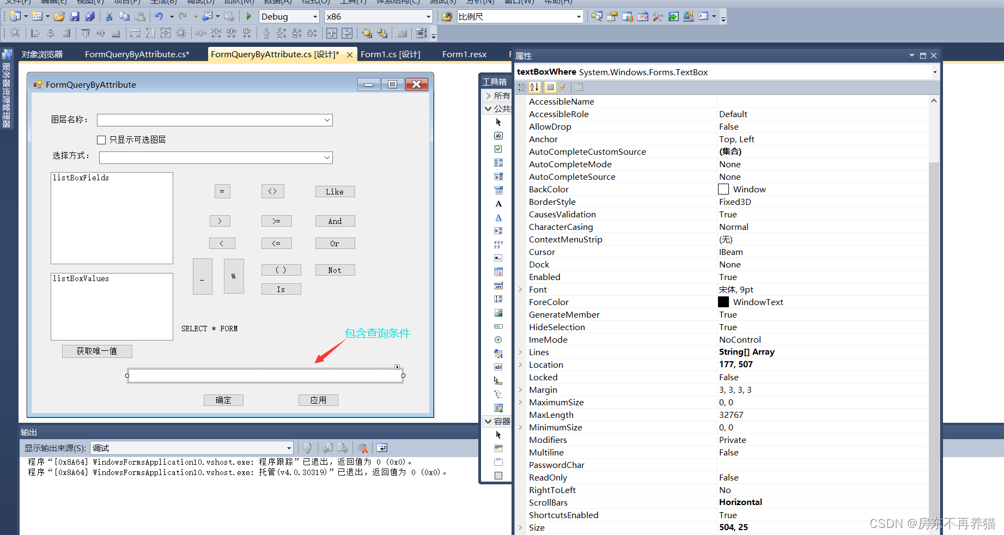This screenshot has height=535, width=1004.
Task: Click the Bring to Front layout icon
Action: point(367,33)
